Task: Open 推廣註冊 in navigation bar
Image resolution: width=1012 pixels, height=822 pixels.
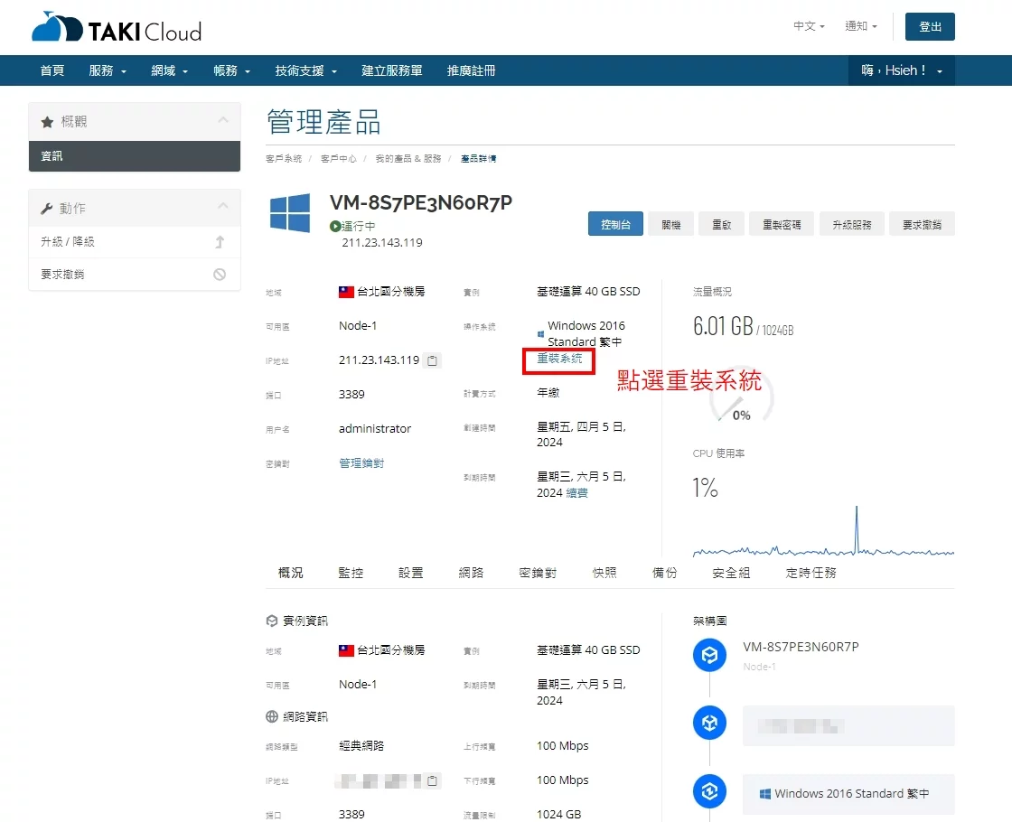Action: [471, 71]
